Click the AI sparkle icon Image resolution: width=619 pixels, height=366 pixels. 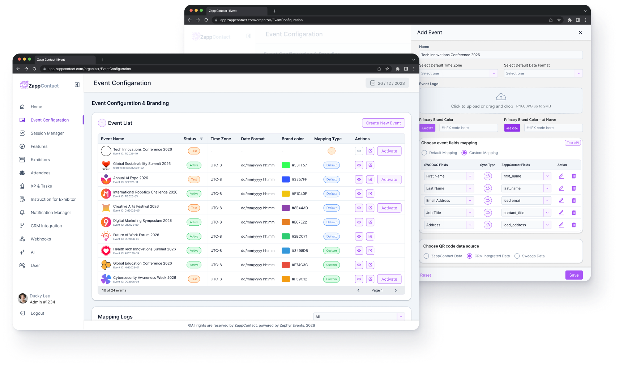22,252
